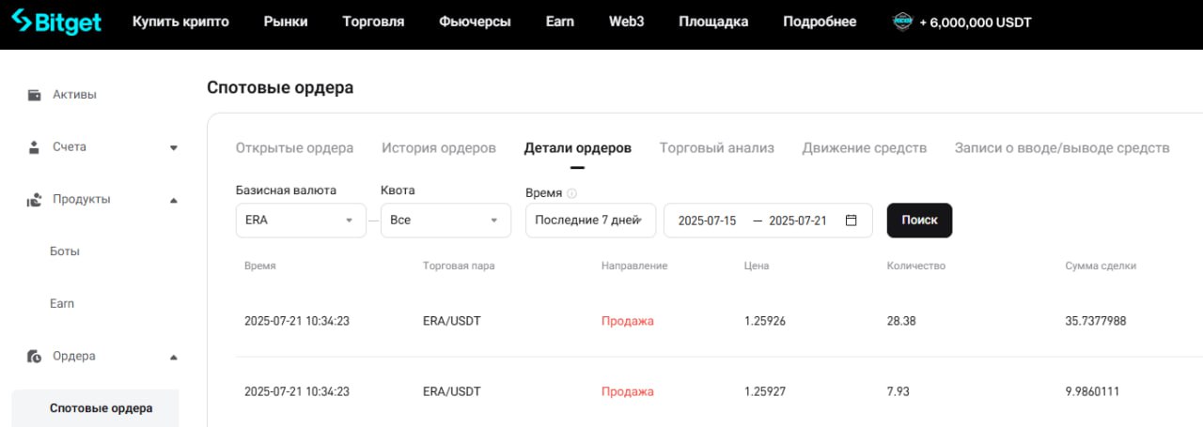
Task: Click ERA/USDT in the 1.25926 price row
Action: click(x=452, y=321)
